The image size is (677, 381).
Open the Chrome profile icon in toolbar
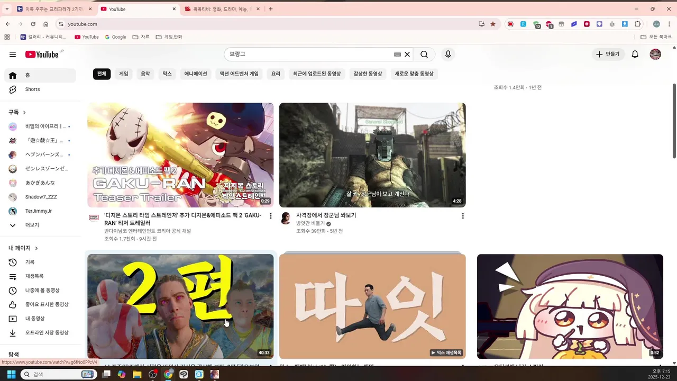(656, 24)
